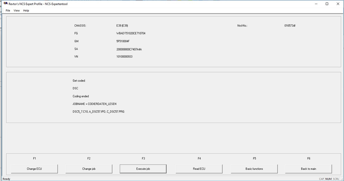This screenshot has width=344, height=181.
Task: Click the 'Coding ended' message
Action: pos(81,96)
